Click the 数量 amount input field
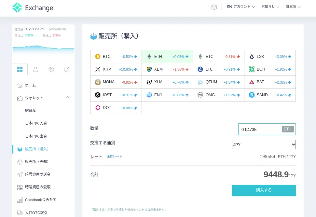The height and width of the screenshot is (217, 316). click(x=267, y=129)
